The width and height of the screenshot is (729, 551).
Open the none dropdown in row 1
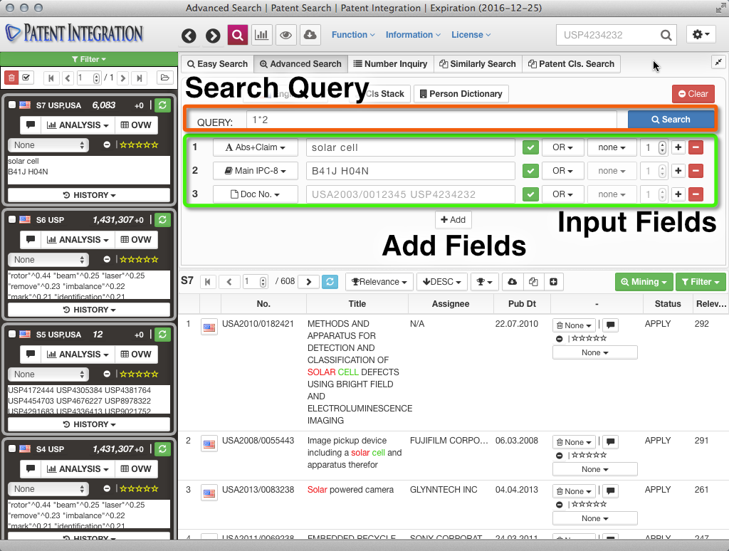pos(612,147)
